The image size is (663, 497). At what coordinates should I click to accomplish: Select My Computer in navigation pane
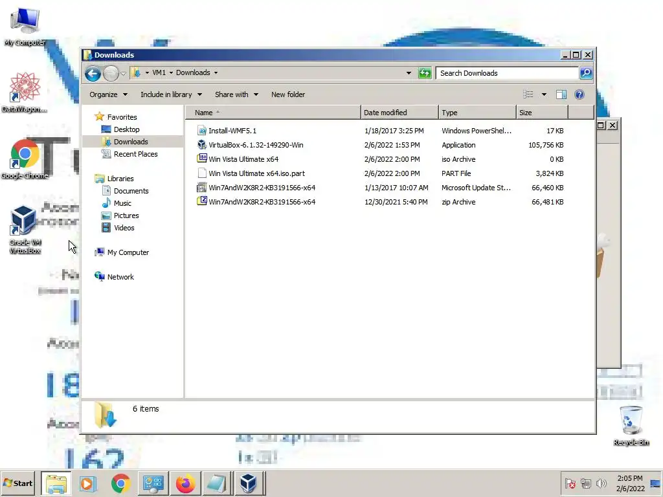pos(128,252)
